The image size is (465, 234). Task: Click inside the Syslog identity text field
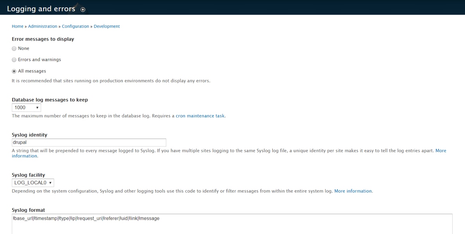(89, 143)
